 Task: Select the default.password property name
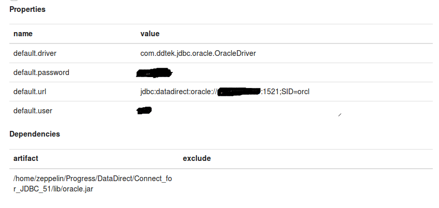click(41, 72)
